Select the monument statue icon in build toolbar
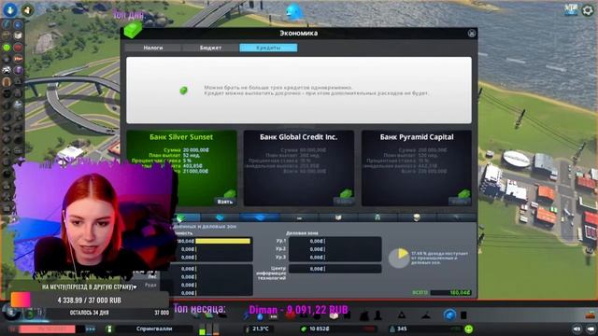598x336 pixels. (377, 315)
